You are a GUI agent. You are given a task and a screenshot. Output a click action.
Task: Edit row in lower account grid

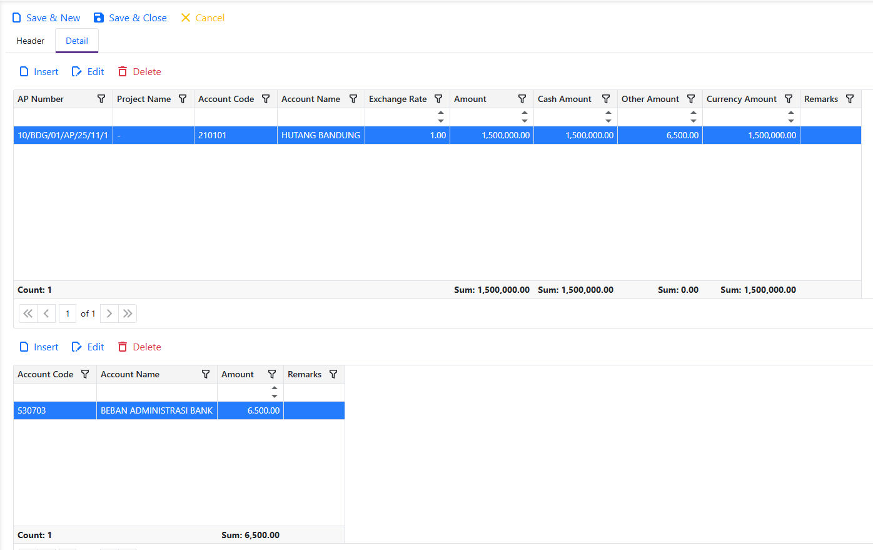click(x=88, y=347)
